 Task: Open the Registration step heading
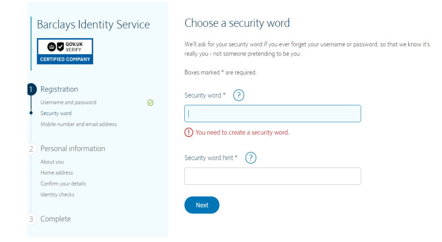(59, 89)
